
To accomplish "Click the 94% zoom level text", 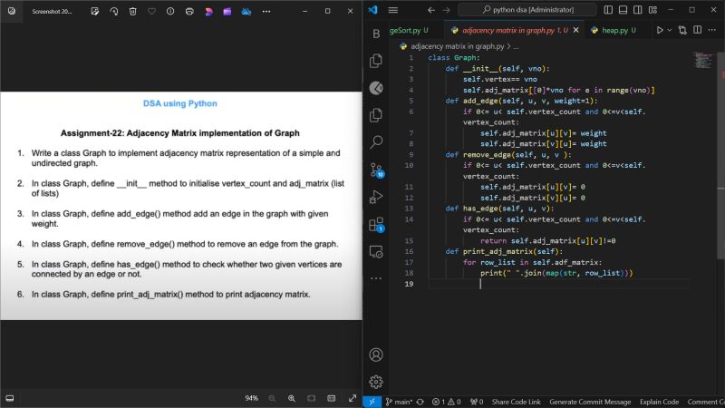I will click(x=252, y=398).
